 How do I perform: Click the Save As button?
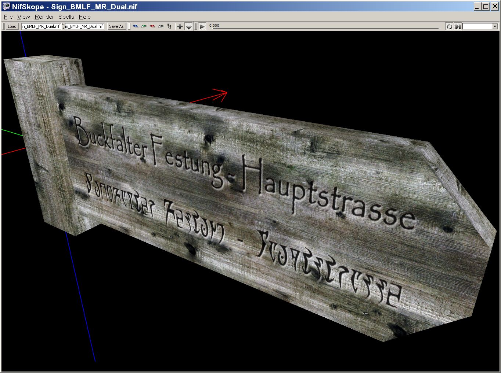click(x=116, y=26)
